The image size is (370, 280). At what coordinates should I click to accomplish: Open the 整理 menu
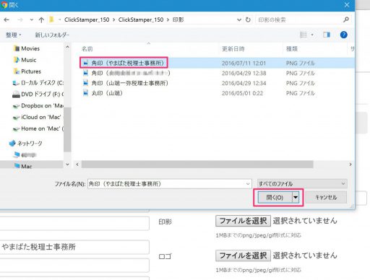(14, 35)
